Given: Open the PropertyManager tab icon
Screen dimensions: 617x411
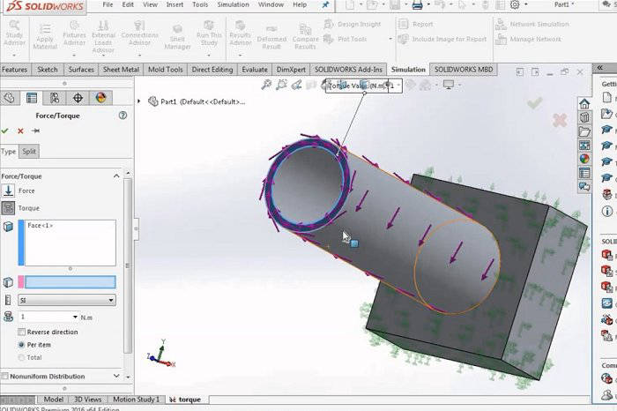Looking at the screenshot, I should point(32,98).
